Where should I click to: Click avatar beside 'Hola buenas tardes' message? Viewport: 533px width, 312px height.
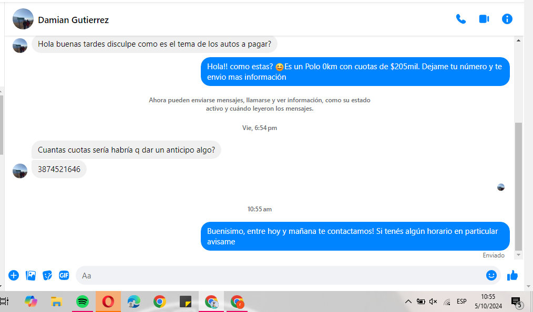20,46
